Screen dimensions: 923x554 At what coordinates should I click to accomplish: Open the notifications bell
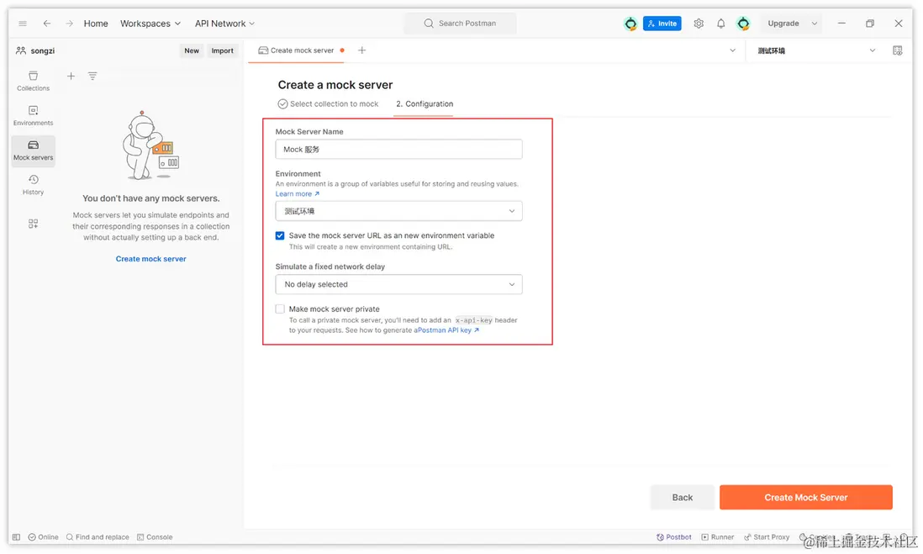coord(721,24)
